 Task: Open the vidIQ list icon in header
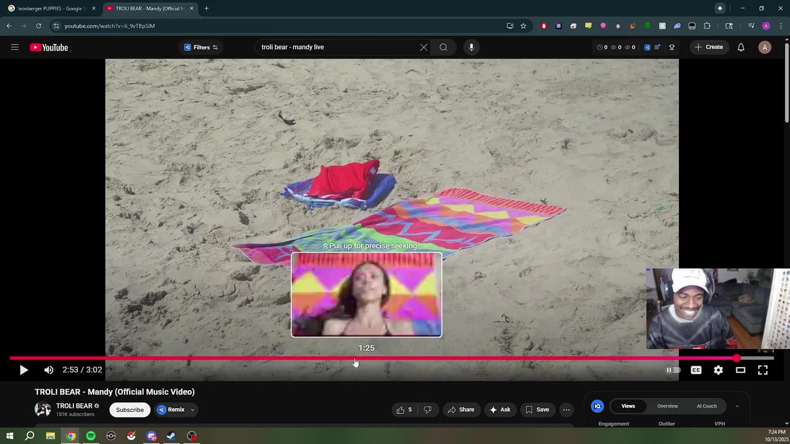657,47
